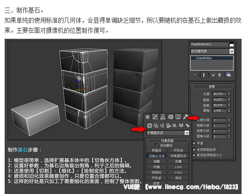Click the 环形波 object button
The width and height of the screenshot is (250, 194).
(157, 178)
